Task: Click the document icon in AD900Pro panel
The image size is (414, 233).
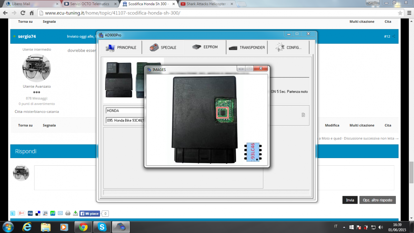Action: [303, 115]
